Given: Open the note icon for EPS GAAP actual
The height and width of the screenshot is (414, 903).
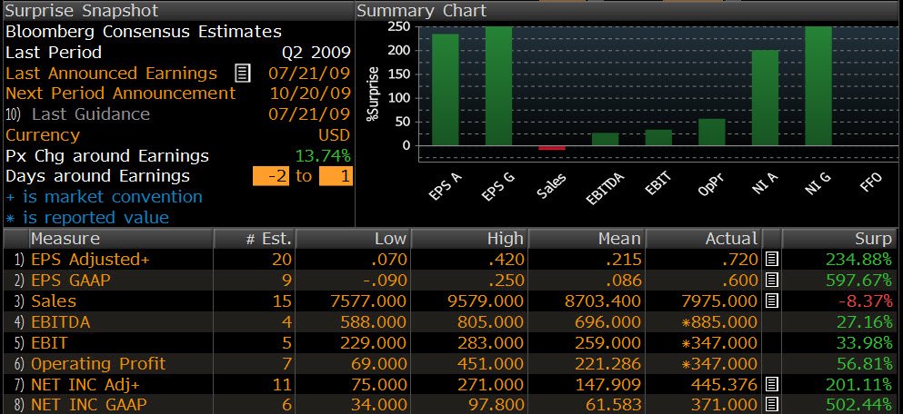Looking at the screenshot, I should tap(772, 280).
